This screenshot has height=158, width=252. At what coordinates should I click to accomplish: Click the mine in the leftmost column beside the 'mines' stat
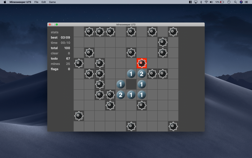(x=79, y=63)
